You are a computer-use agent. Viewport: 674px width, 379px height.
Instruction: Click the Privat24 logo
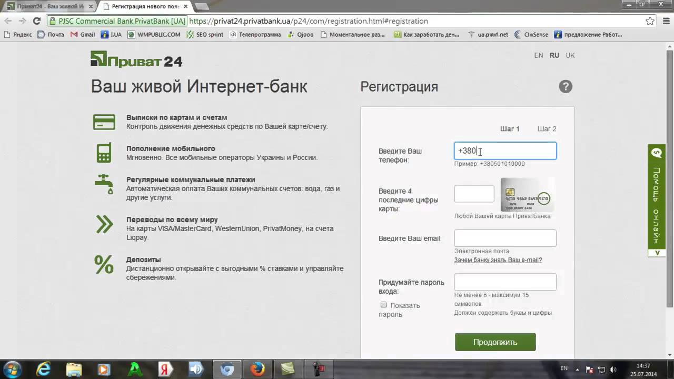pos(136,59)
